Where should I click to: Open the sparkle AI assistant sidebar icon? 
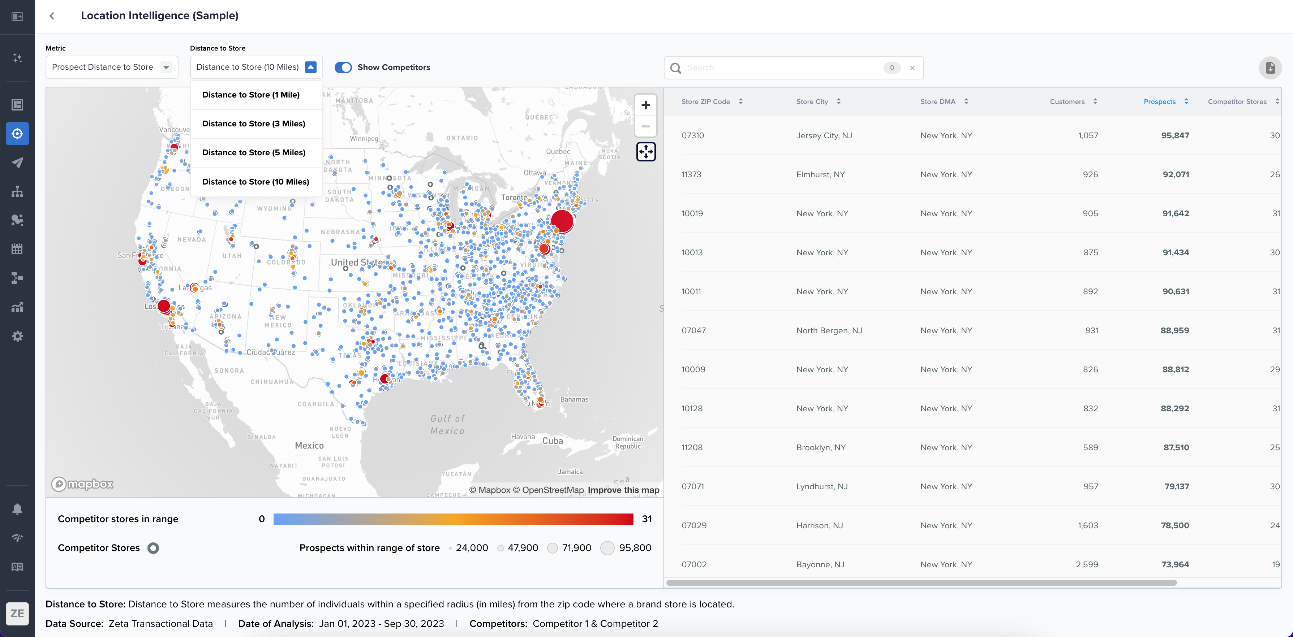coord(17,58)
